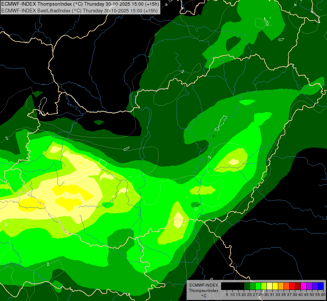The image size is (327, 301).
Task: Select the magenta 40–45 legend swatch
Action: (304, 286)
